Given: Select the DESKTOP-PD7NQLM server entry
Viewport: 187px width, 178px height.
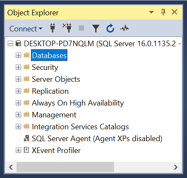Looking at the screenshot, I should [x=102, y=44].
